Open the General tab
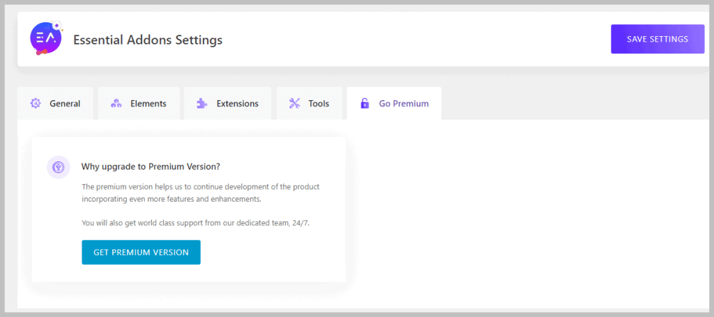 point(55,104)
